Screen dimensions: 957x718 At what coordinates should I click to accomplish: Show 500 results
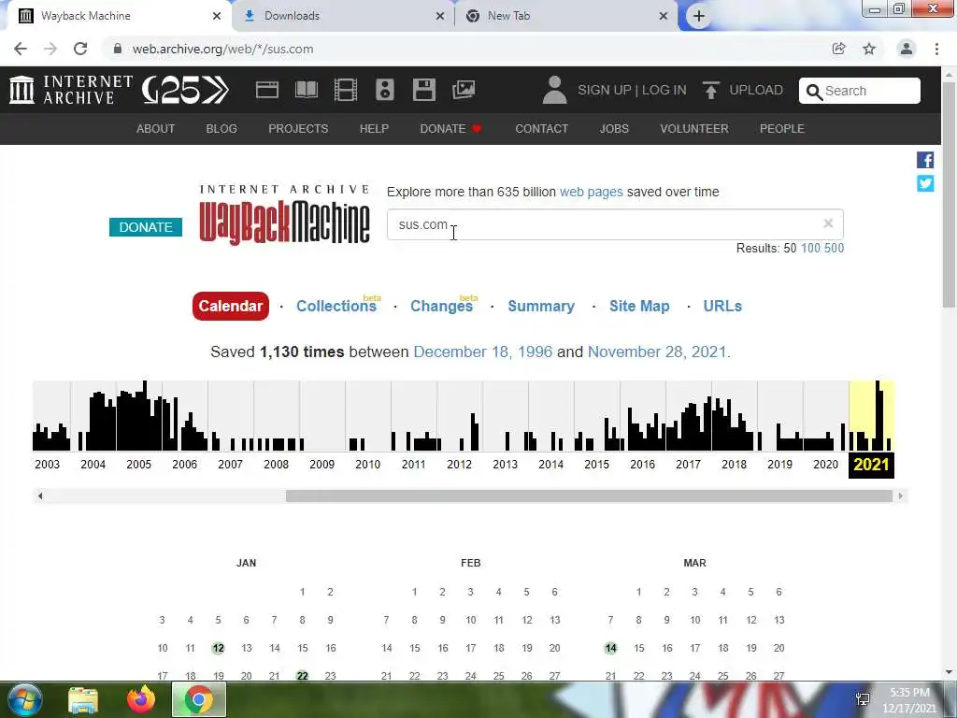835,248
